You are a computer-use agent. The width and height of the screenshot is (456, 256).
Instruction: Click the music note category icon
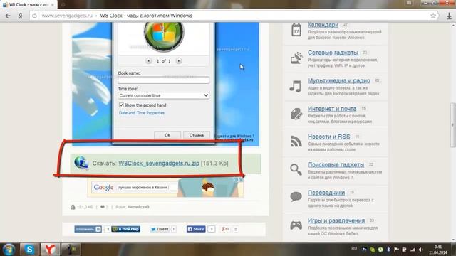[295, 86]
